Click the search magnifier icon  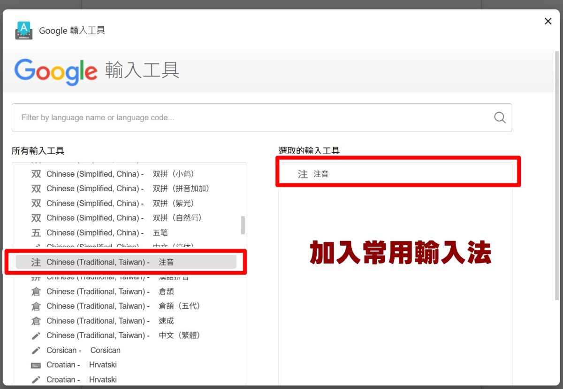tap(500, 117)
